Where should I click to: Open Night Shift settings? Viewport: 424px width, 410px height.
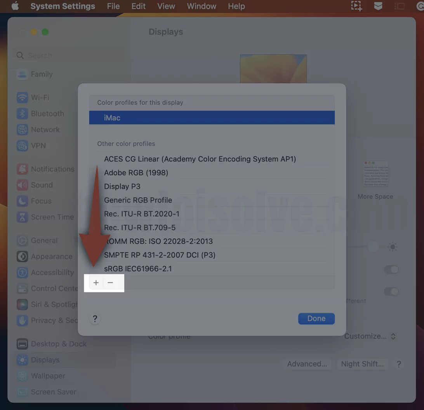(362, 364)
